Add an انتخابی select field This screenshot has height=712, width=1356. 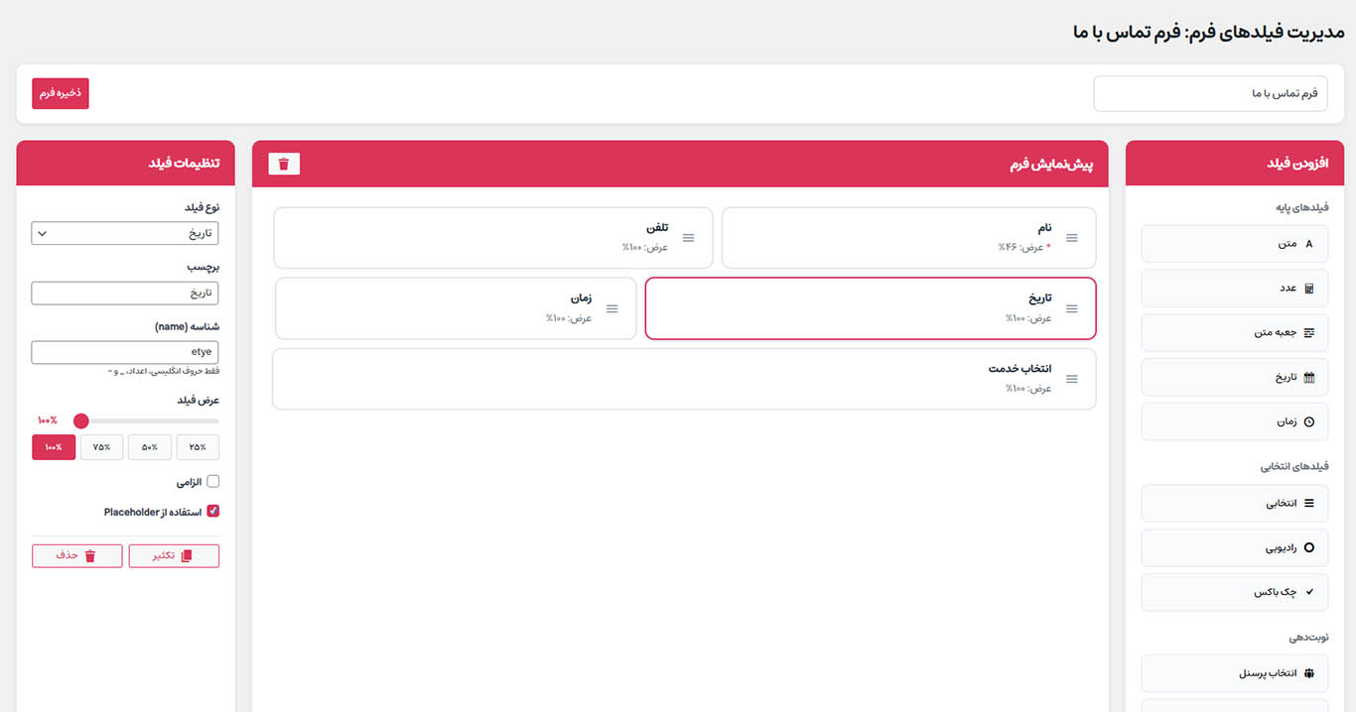pos(1234,503)
